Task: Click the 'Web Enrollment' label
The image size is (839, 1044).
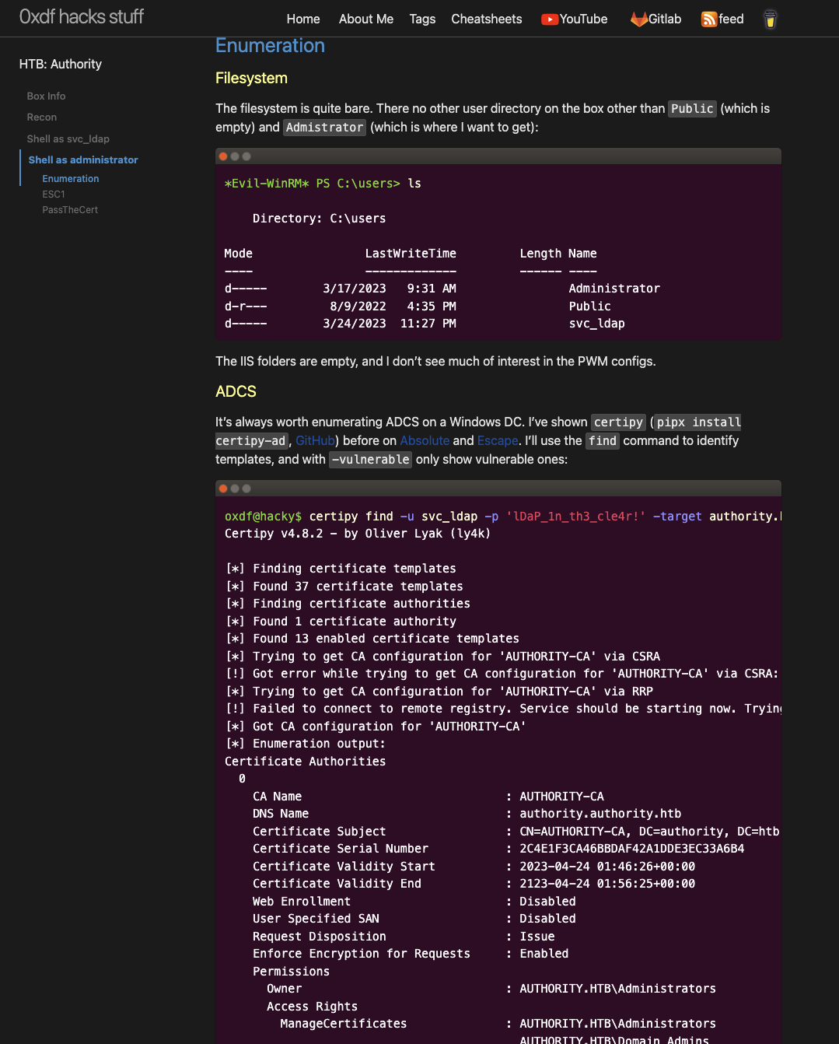Action: click(302, 902)
